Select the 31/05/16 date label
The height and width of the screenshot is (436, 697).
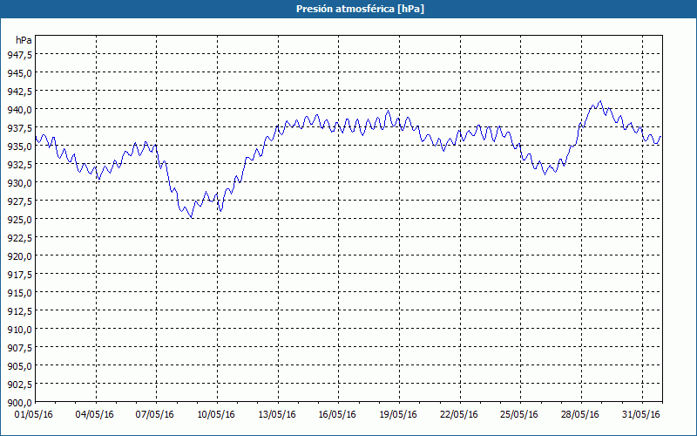641,415
